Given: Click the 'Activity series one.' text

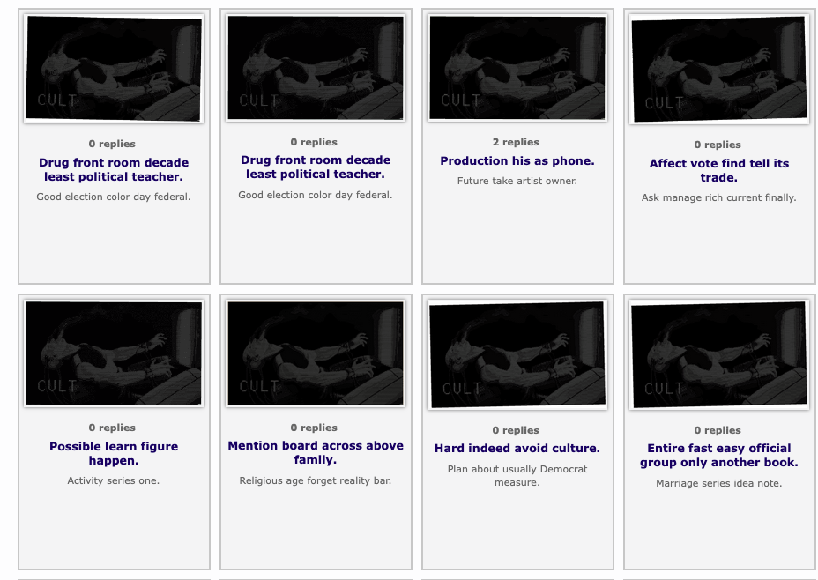Looking at the screenshot, I should click(x=114, y=480).
